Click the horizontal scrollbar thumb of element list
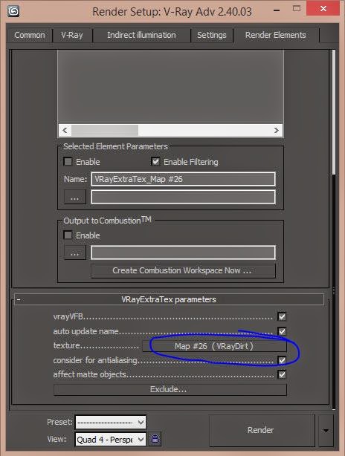 (105, 130)
